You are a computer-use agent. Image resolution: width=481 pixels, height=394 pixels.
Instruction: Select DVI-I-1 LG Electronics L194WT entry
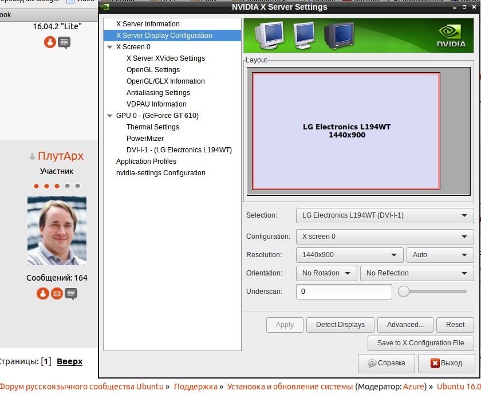pyautogui.click(x=179, y=150)
